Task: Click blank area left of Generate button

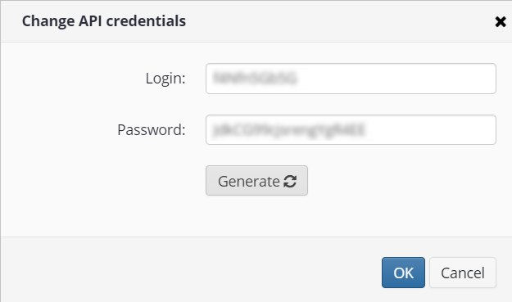Action: tap(103, 181)
